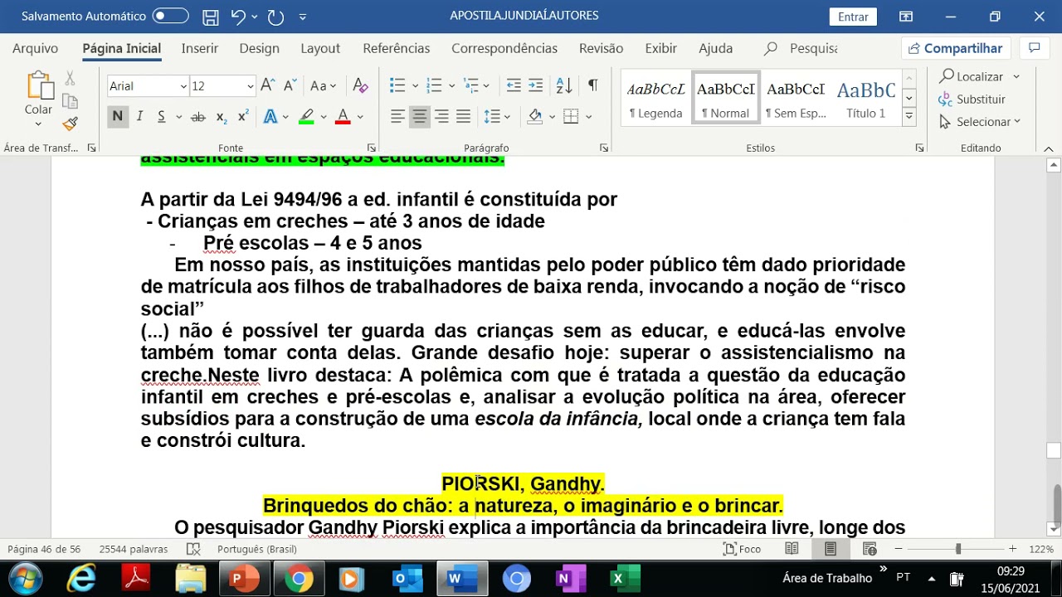Click the Cut scissors icon
The height and width of the screenshot is (597, 1062).
[x=70, y=78]
